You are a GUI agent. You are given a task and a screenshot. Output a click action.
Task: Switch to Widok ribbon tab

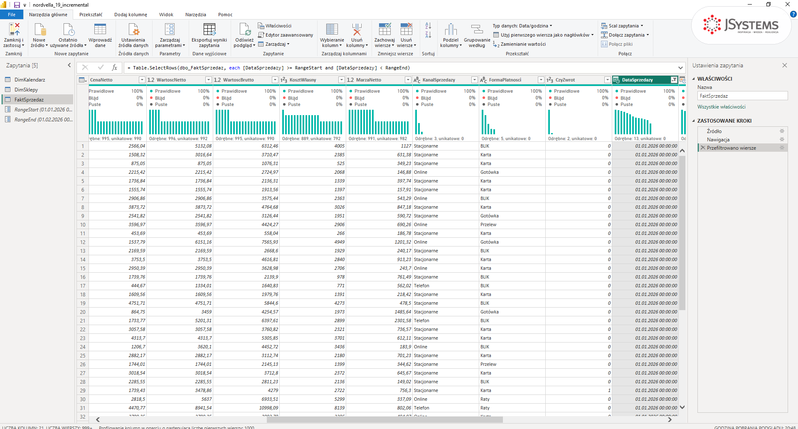click(166, 15)
